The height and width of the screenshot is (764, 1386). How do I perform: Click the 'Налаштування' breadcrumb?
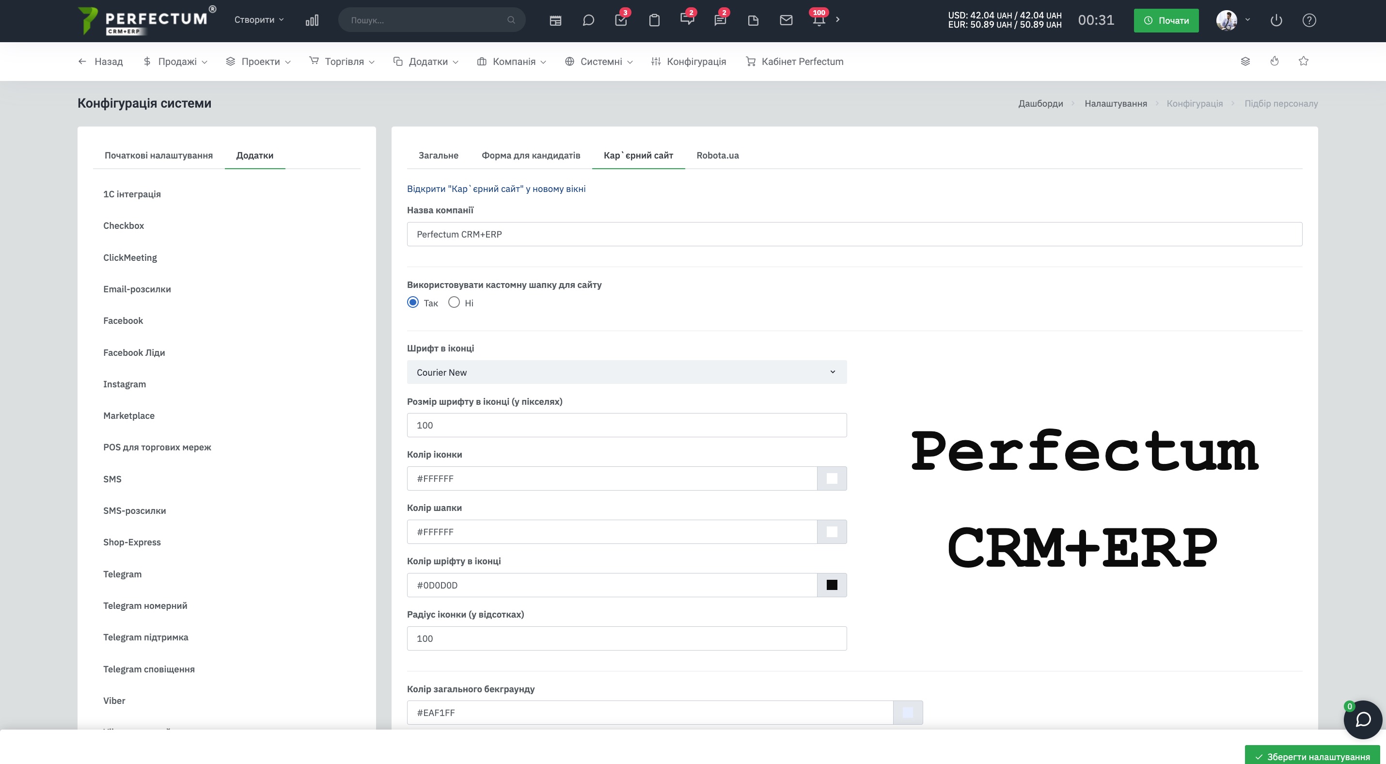[1116, 103]
